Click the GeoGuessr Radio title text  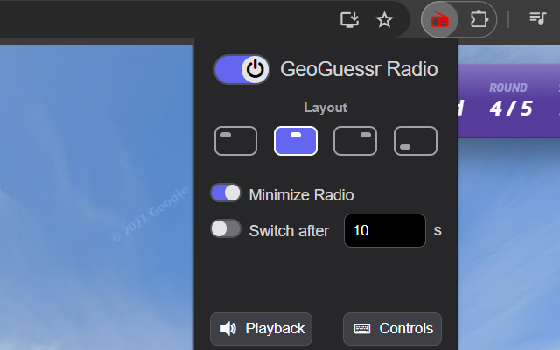[359, 69]
